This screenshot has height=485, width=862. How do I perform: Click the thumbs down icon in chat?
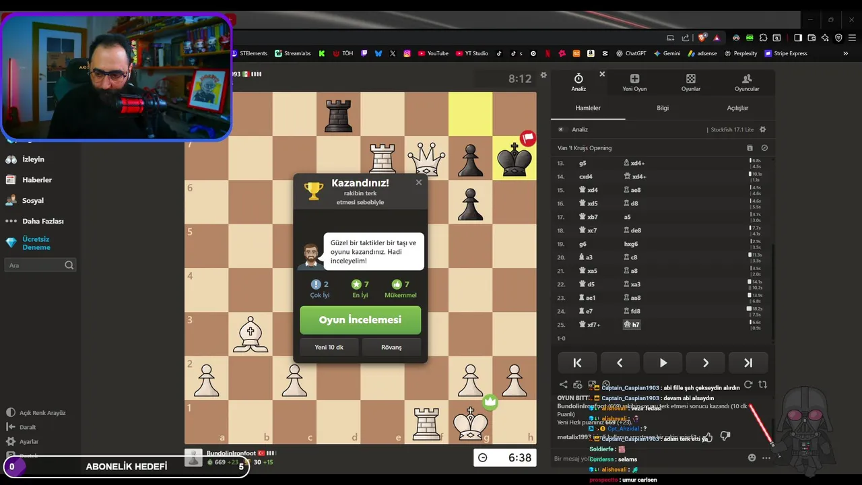pyautogui.click(x=725, y=437)
